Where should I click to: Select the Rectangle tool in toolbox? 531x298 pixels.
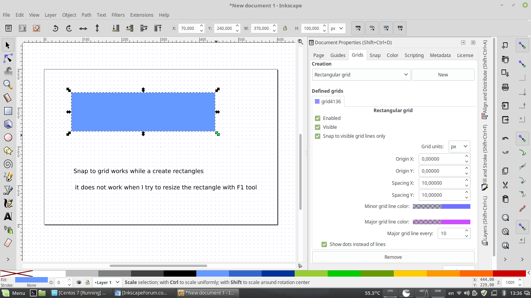[x=8, y=111]
